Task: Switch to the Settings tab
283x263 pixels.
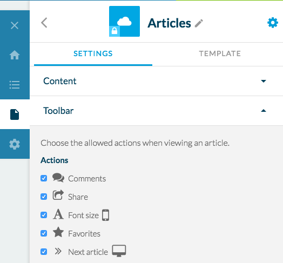Action: click(x=93, y=54)
